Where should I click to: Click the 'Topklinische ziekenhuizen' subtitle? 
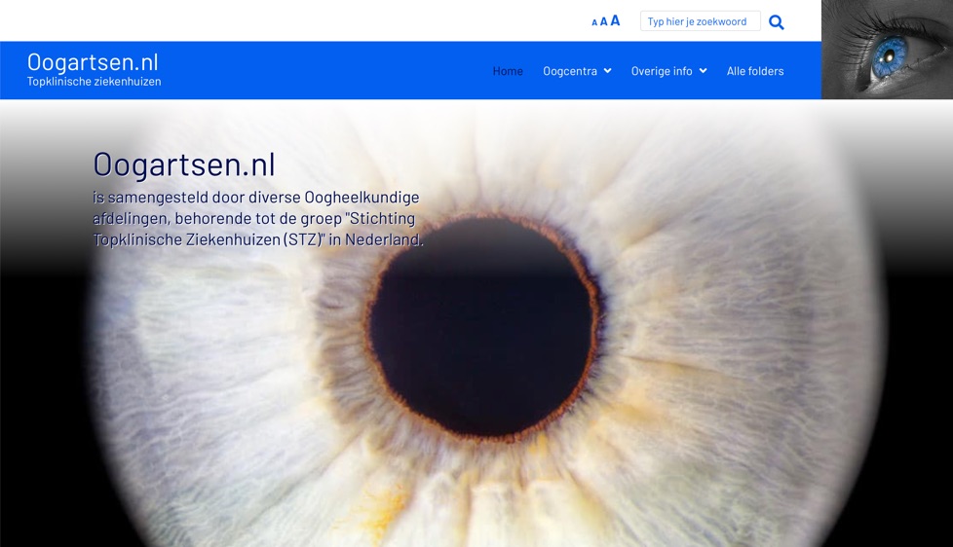coord(95,82)
